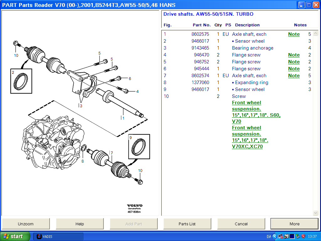This screenshot has width=321, height=241.
Task: Select part number 9466017 in row 2
Action: (200, 41)
